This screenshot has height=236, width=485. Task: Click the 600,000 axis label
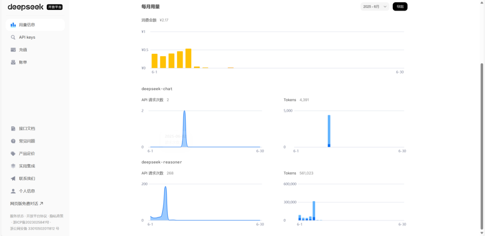point(290,184)
